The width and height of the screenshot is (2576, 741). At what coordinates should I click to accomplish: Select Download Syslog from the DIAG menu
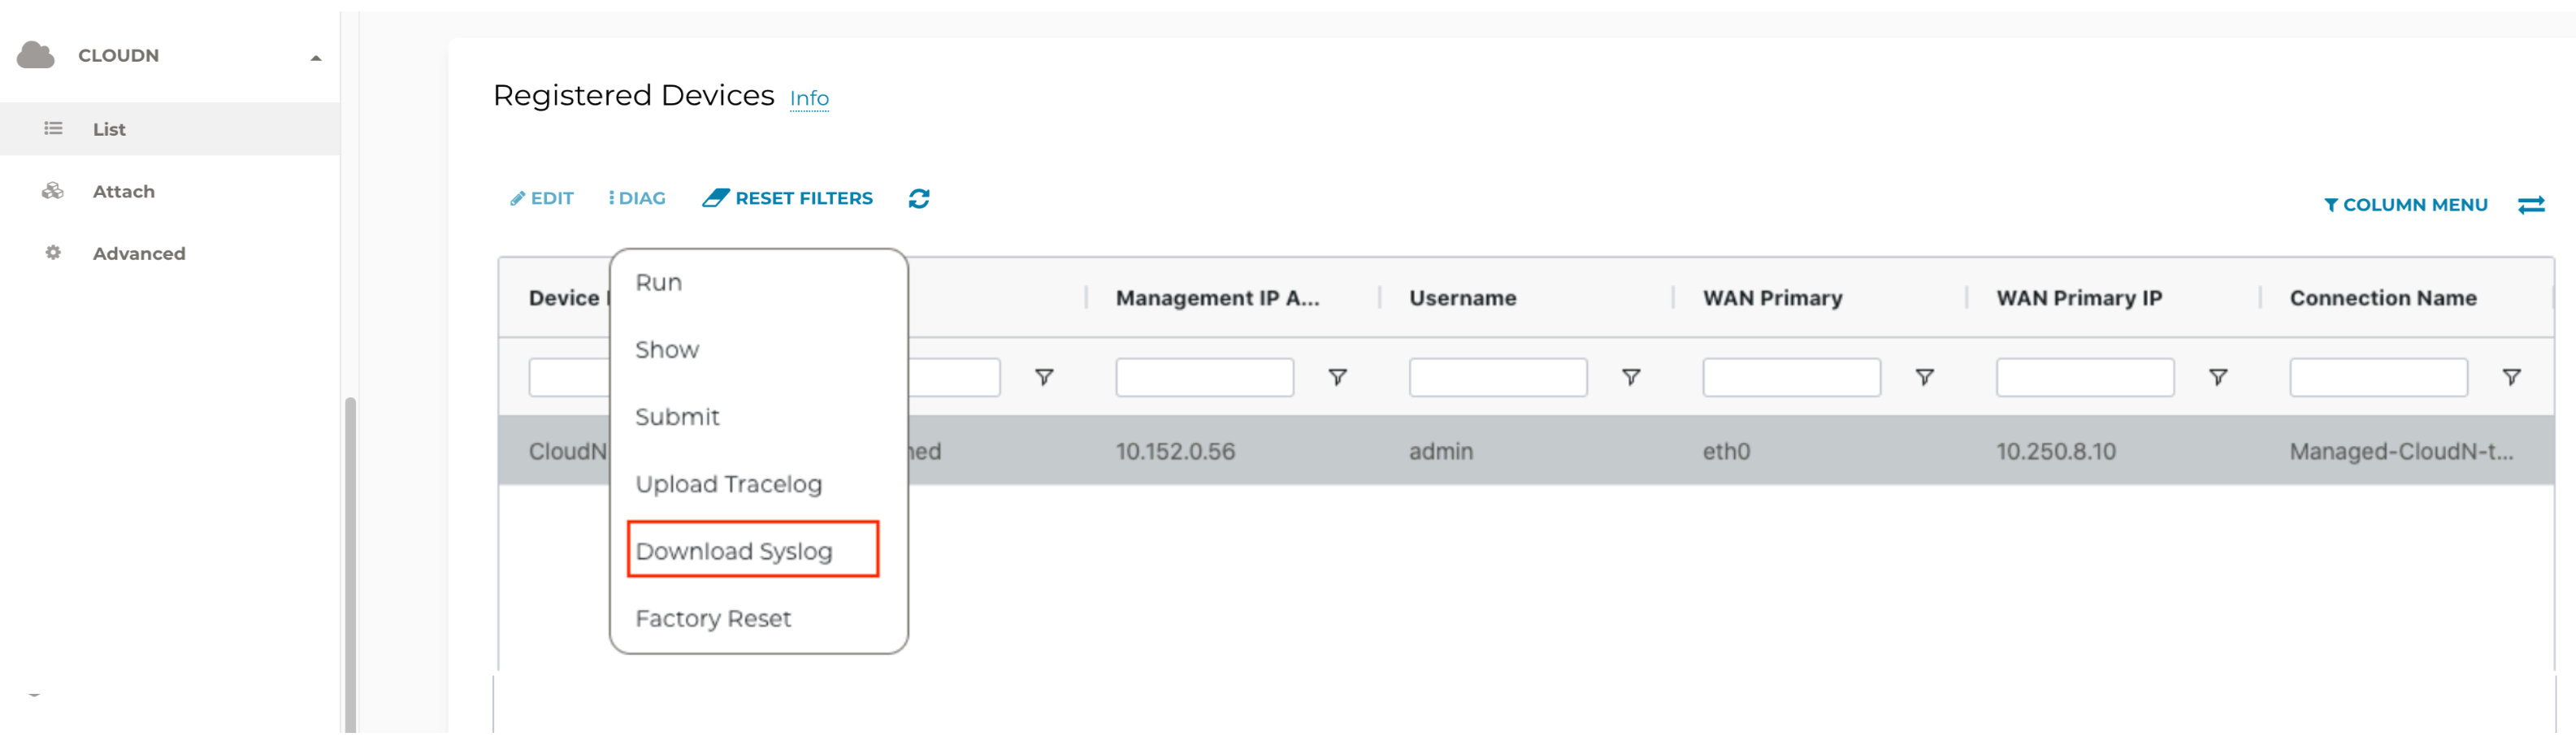point(735,550)
